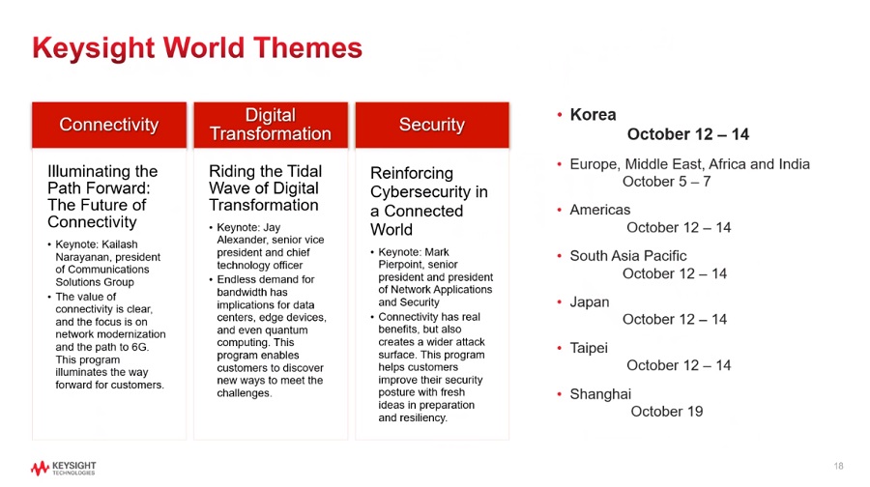This screenshot has height=487, width=870.
Task: Click 'Endless demand for bandwidth' bullet
Action: coord(269,336)
